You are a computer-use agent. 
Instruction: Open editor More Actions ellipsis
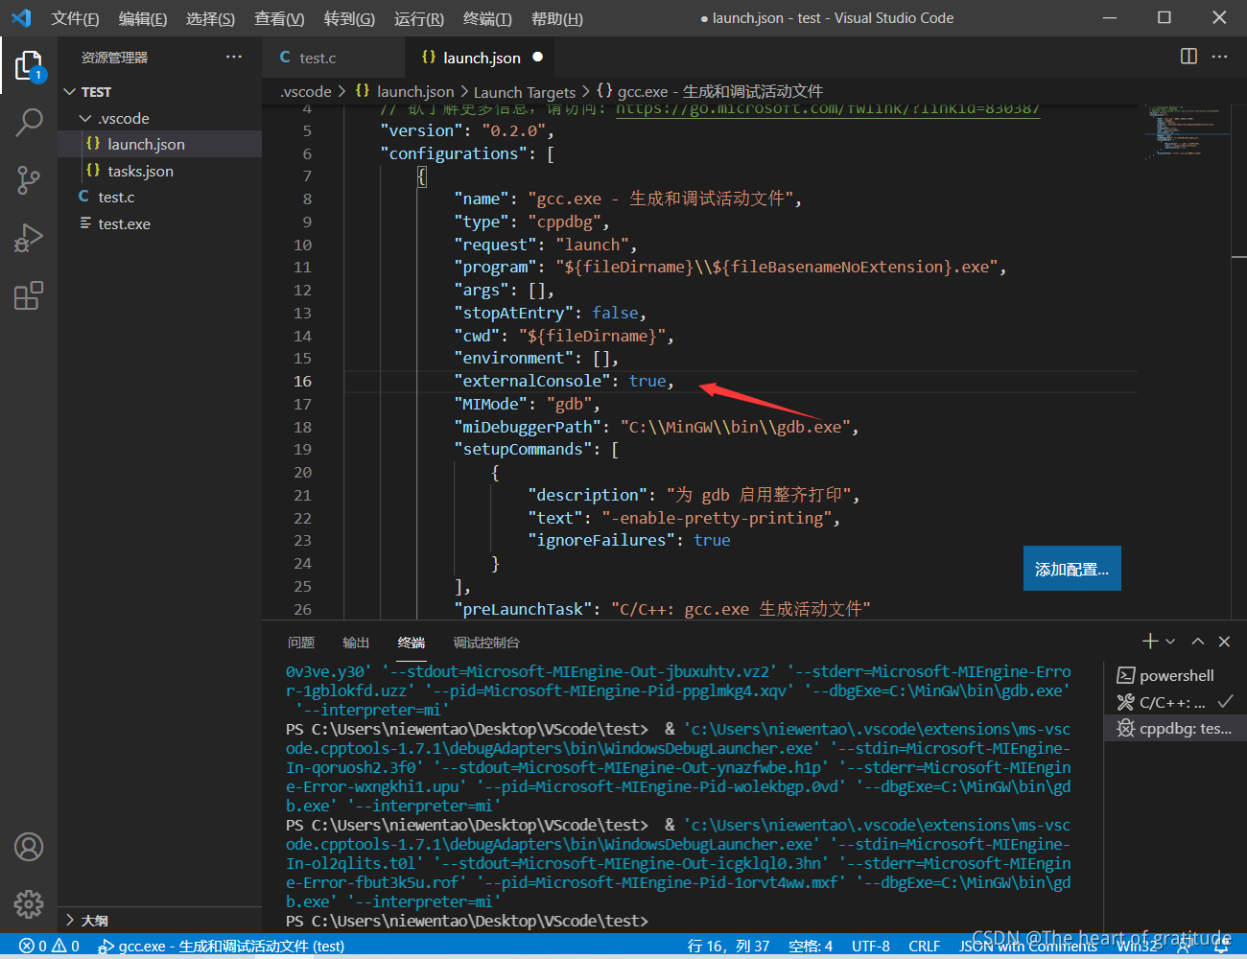1220,57
